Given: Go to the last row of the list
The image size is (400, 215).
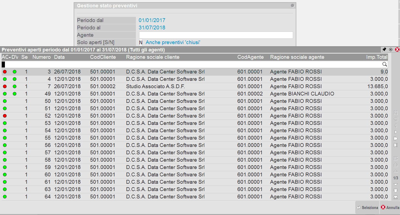Looking at the screenshot, I should (396, 197).
